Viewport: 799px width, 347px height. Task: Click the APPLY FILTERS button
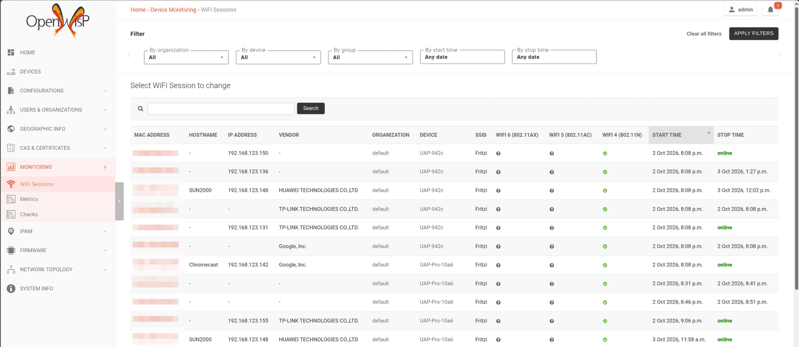click(x=753, y=34)
